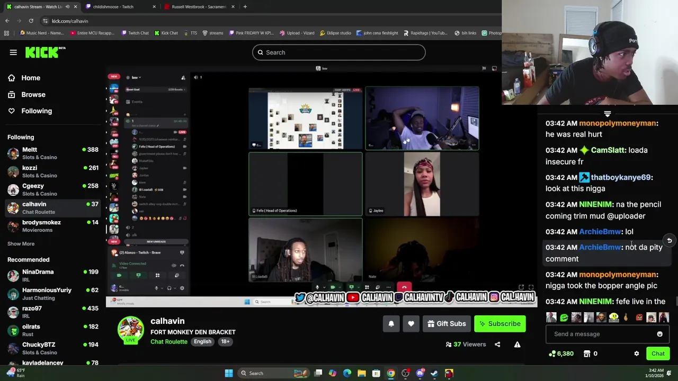This screenshot has width=678, height=381.
Task: Click the Gift Subs button
Action: (x=447, y=324)
